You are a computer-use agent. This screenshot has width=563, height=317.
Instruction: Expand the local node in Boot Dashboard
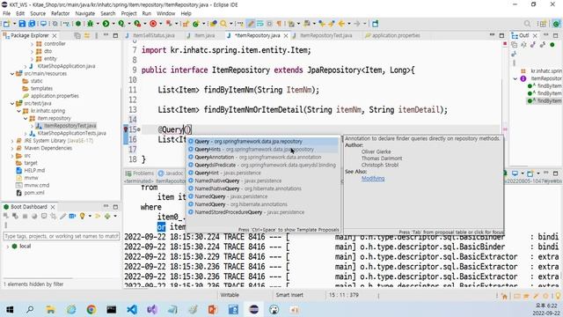click(x=8, y=247)
